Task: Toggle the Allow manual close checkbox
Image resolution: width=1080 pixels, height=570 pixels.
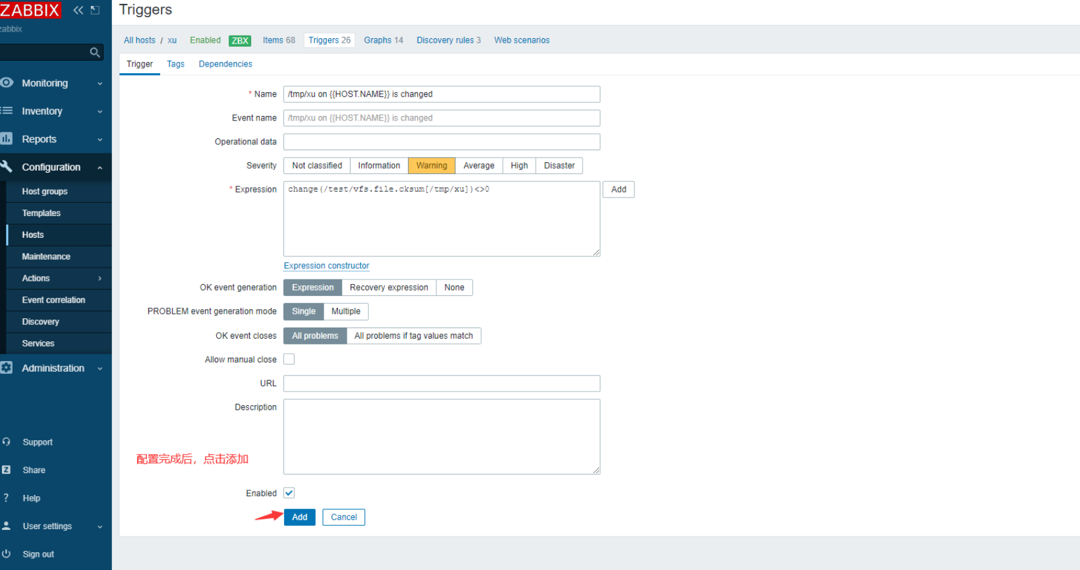Action: click(x=289, y=359)
